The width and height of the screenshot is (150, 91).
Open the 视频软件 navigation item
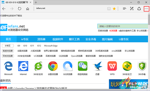click(58, 39)
